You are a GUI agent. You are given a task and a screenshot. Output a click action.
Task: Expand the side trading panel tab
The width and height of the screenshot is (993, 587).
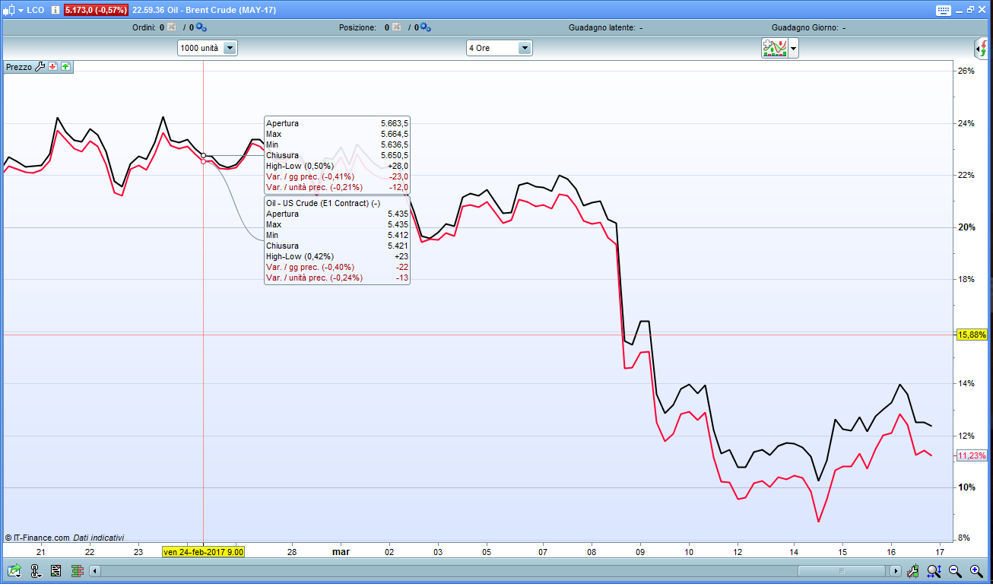[x=982, y=49]
